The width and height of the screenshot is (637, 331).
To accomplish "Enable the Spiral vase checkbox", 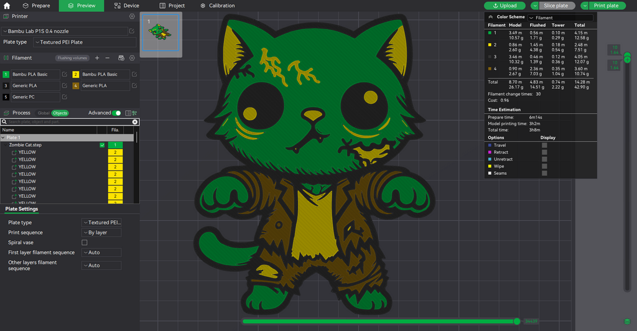I will tap(85, 243).
